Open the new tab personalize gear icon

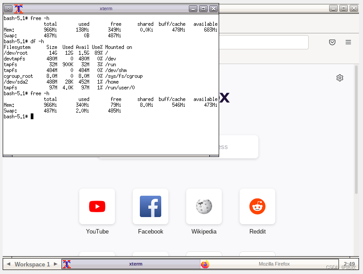pos(340,78)
